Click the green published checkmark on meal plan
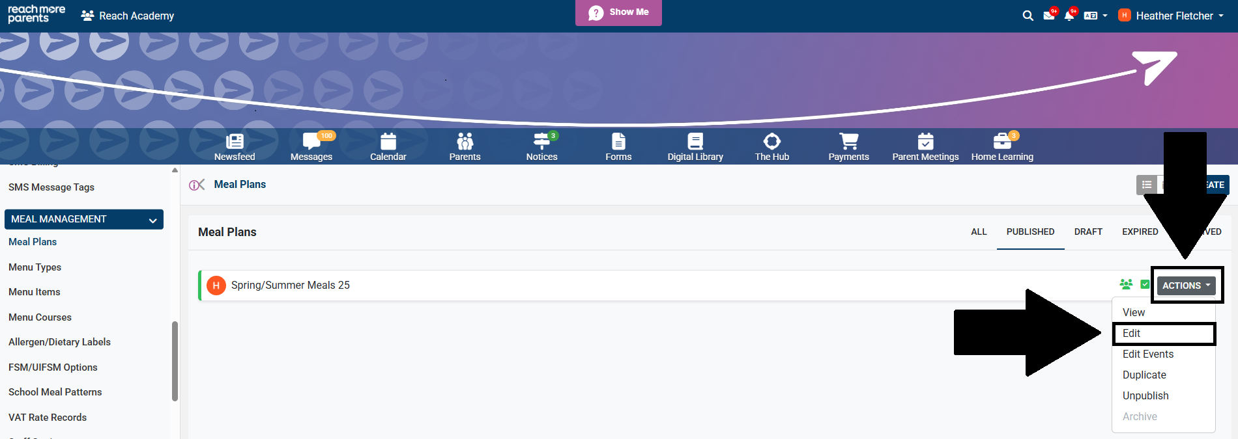Image resolution: width=1238 pixels, height=439 pixels. coord(1145,285)
